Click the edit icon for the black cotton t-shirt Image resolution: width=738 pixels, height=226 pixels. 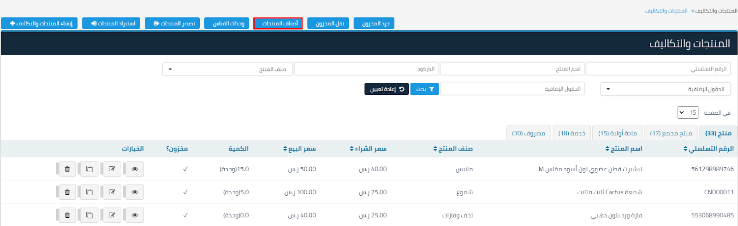coord(112,169)
